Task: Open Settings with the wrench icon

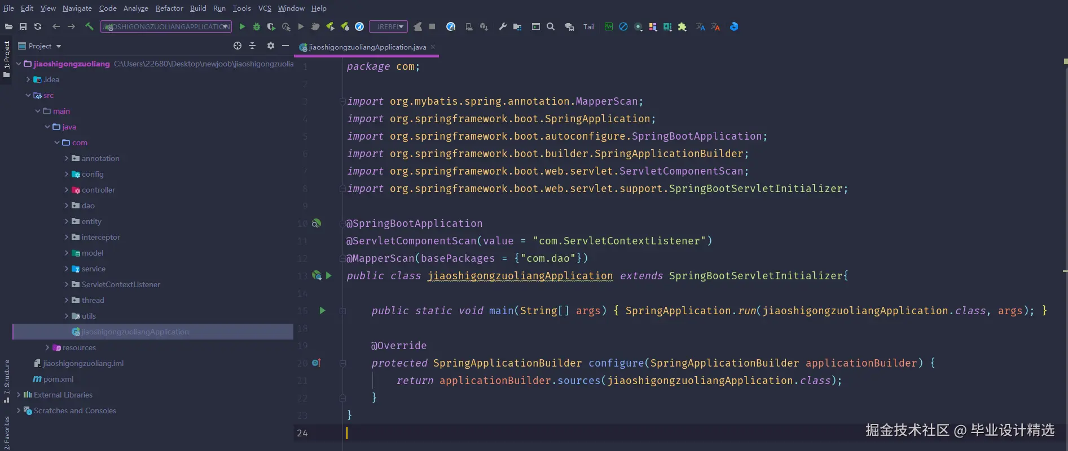Action: 503,26
